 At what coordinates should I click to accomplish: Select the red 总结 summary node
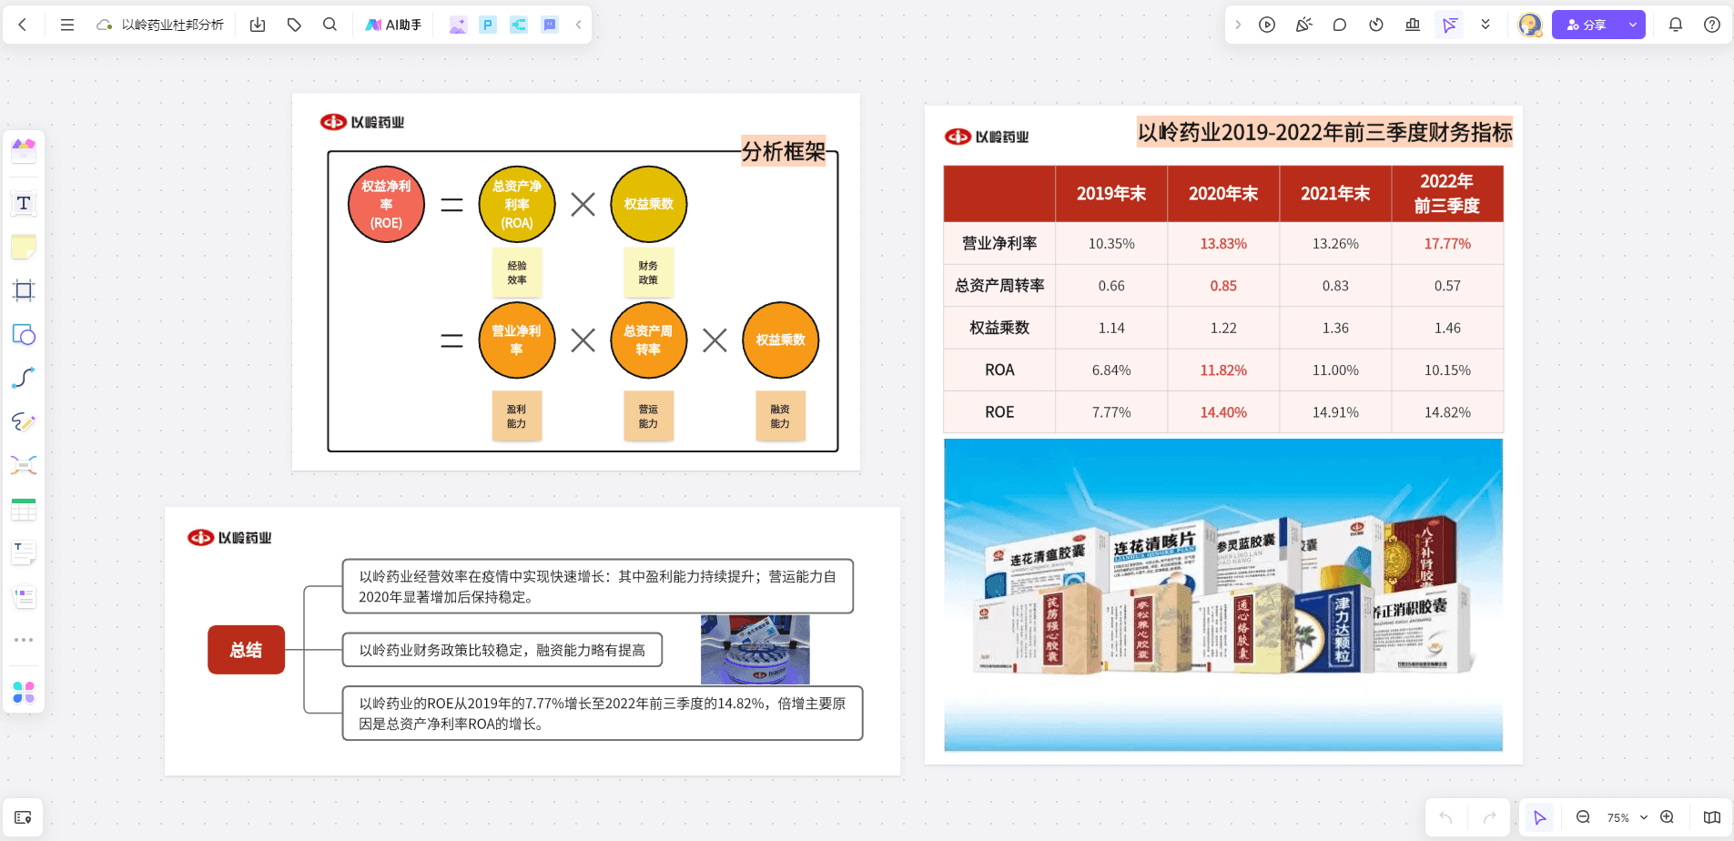pos(246,650)
